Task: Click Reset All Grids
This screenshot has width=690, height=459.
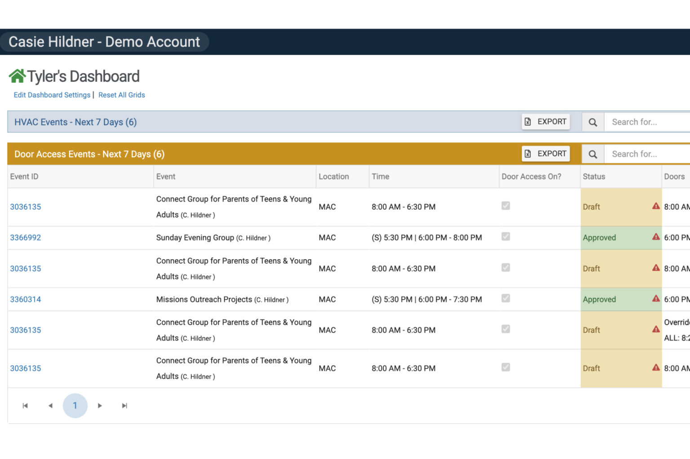Action: 122,95
